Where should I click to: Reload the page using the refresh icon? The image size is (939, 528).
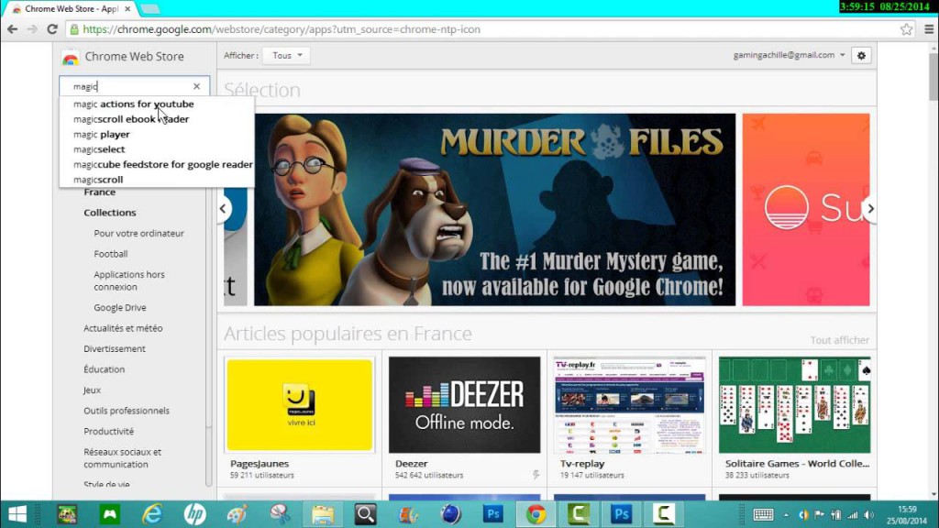(51, 29)
